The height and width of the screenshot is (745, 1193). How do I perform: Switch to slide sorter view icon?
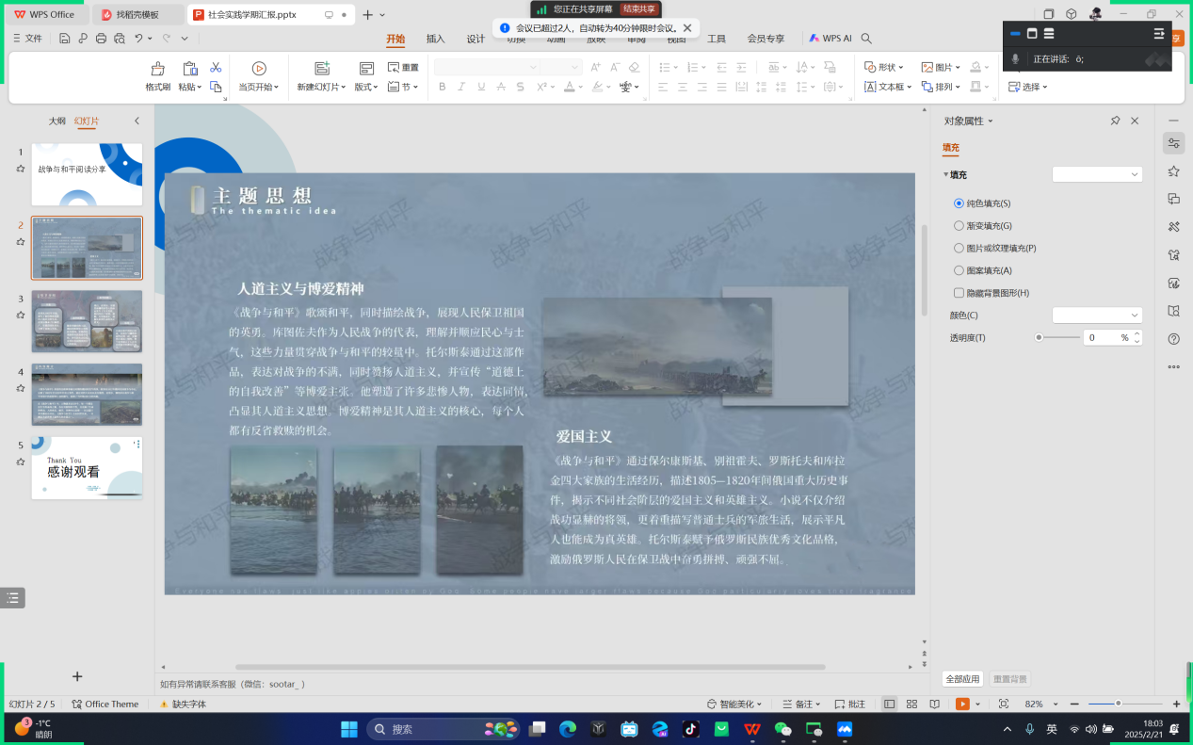(x=911, y=704)
